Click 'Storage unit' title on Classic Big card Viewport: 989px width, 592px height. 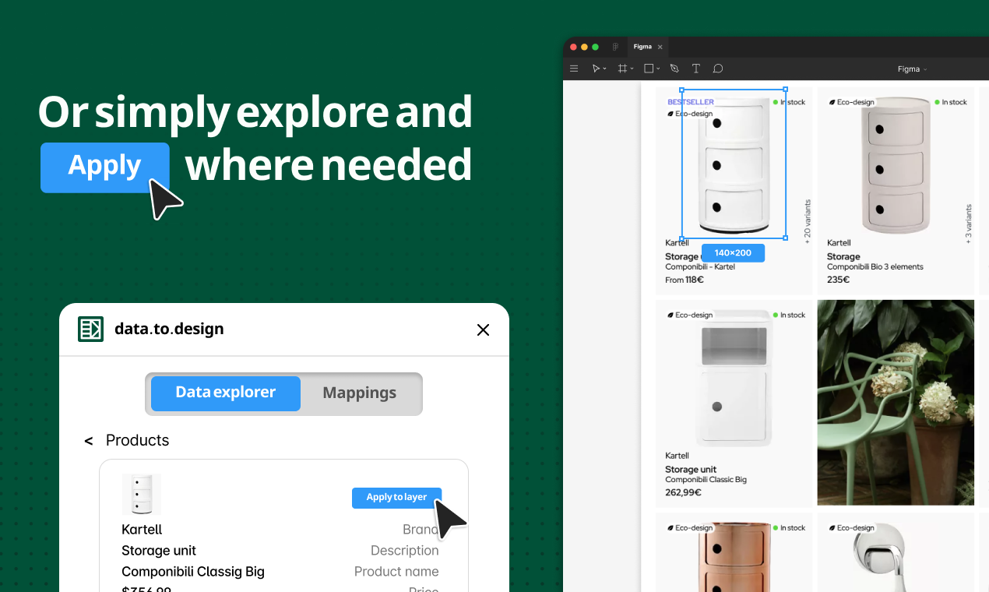click(691, 469)
